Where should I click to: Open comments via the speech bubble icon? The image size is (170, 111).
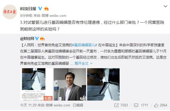point(136,105)
